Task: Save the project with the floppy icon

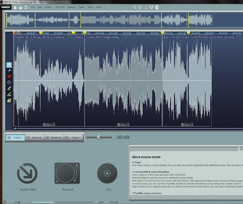Action: click(x=26, y=8)
